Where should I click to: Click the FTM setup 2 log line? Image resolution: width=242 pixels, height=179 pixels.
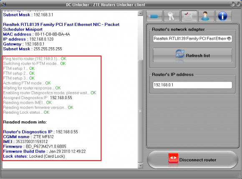tap(19, 73)
